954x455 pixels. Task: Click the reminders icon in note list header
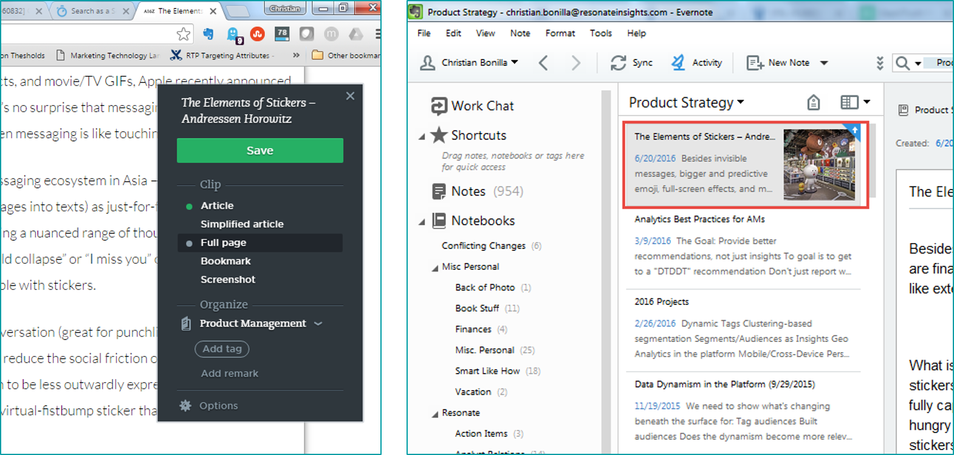[813, 103]
